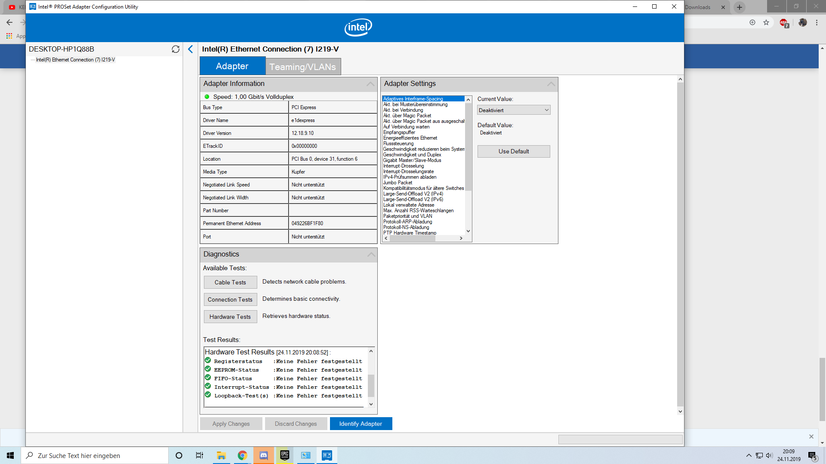Collapse the Adapter Settings panel

551,84
